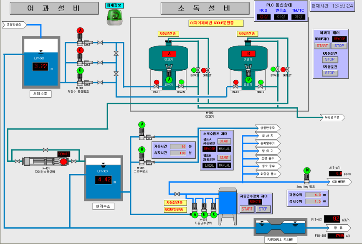Click filter A BYPASS valve indicator
This screenshot has width=362, height=244.
[x=194, y=70]
